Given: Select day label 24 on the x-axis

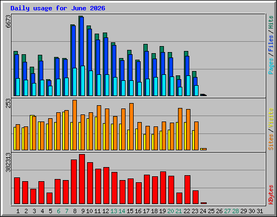Looking at the screenshot, I should click(203, 211).
